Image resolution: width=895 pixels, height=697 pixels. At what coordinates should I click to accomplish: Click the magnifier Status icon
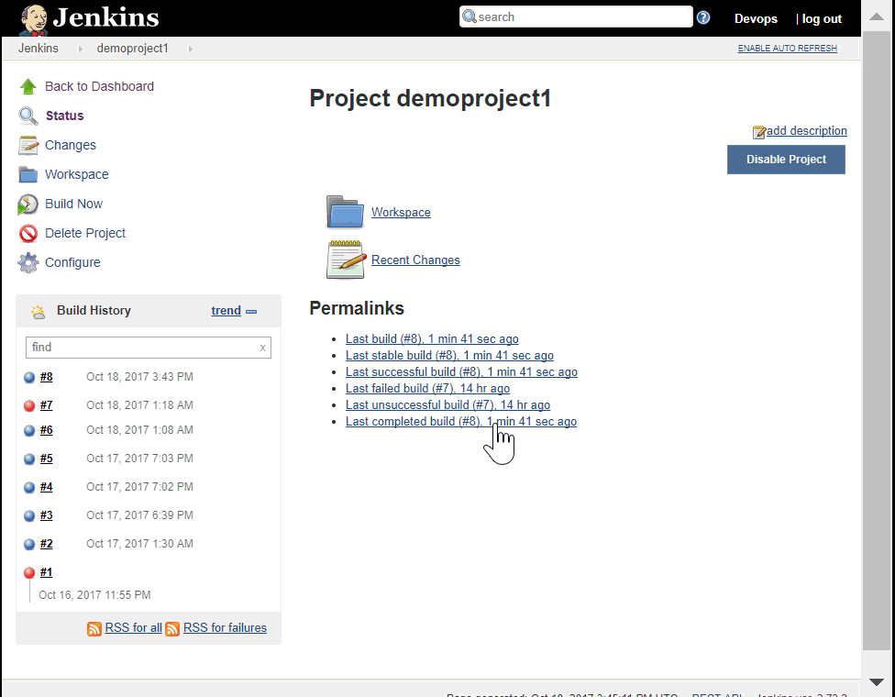click(28, 116)
